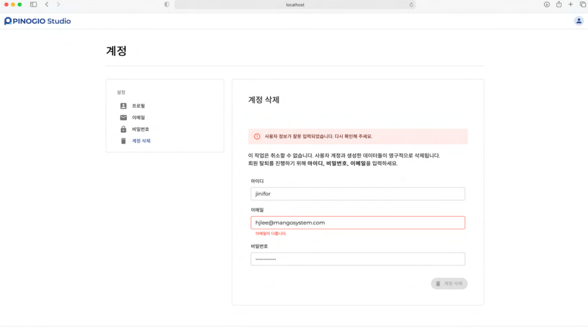Select 계정 삭제 in the settings sidebar
The image size is (588, 329).
pyautogui.click(x=140, y=141)
